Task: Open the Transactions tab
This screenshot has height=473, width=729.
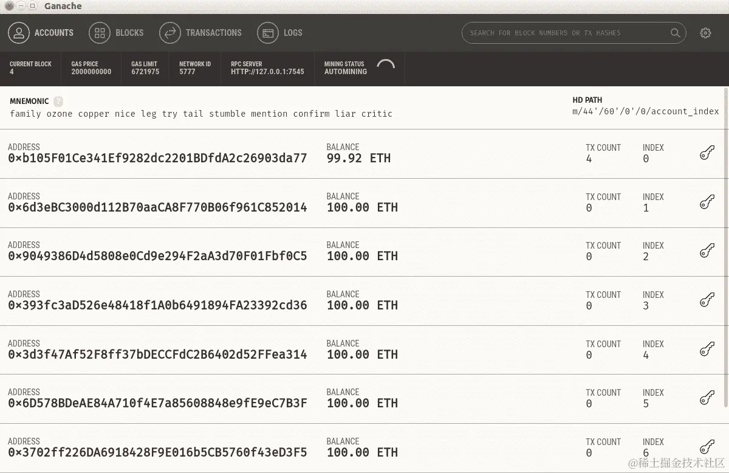Action: pos(200,33)
